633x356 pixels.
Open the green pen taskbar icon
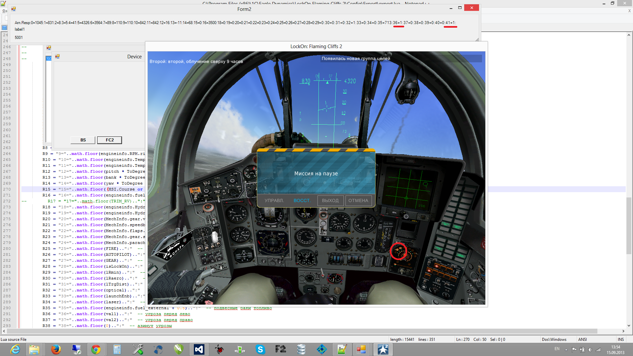pos(178,349)
